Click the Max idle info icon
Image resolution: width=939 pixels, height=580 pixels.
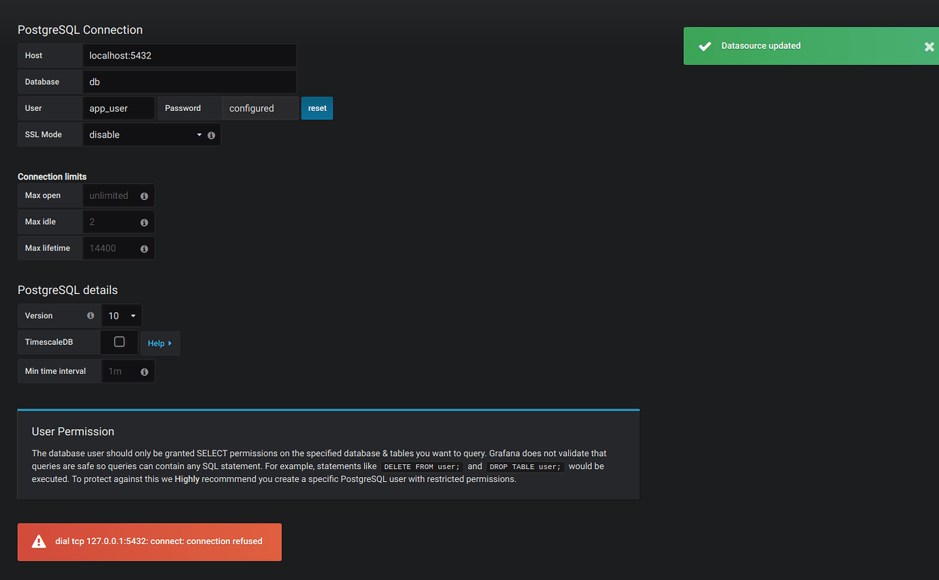pos(144,222)
